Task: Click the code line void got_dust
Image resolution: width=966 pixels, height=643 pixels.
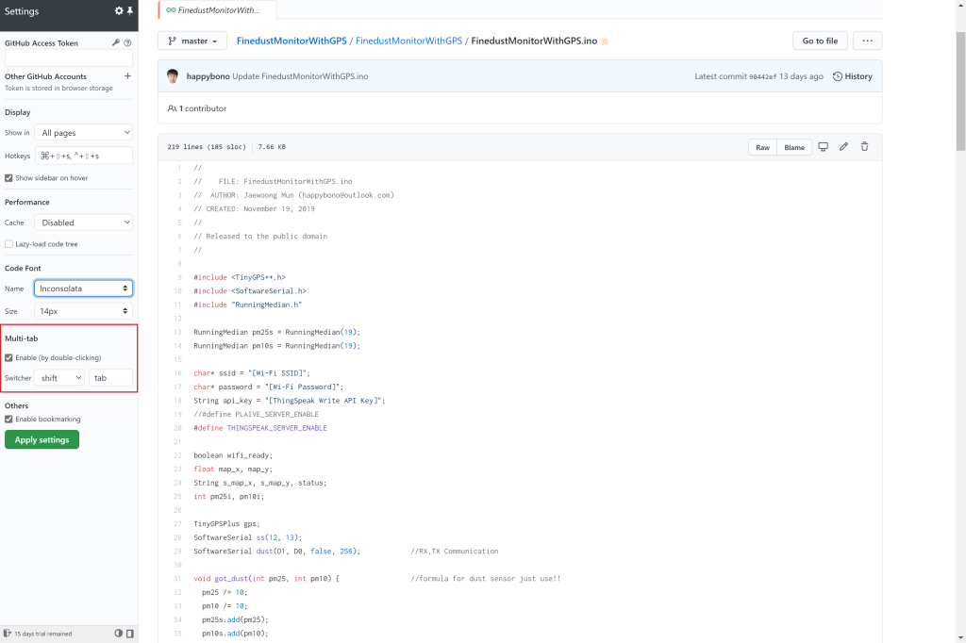Action: [x=266, y=578]
